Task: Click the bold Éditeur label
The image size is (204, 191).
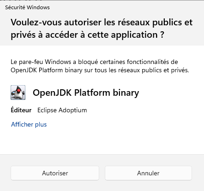Action: point(21,110)
